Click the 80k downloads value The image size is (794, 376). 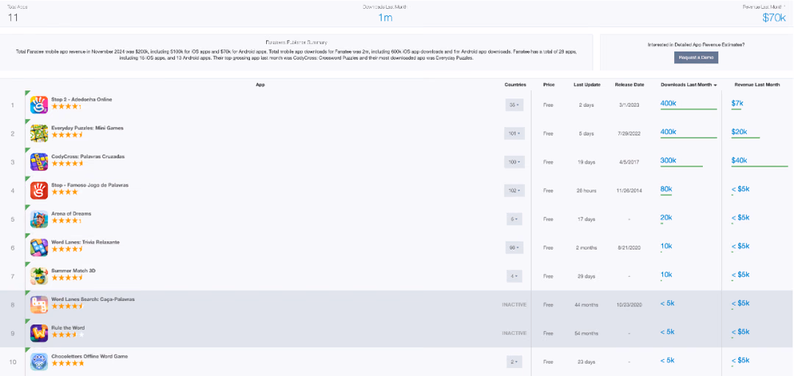pos(666,189)
